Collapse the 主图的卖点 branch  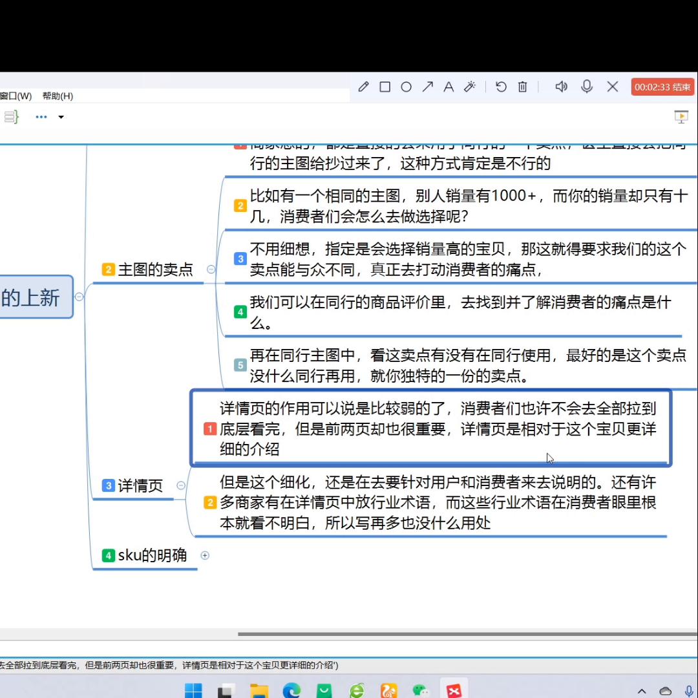point(211,270)
